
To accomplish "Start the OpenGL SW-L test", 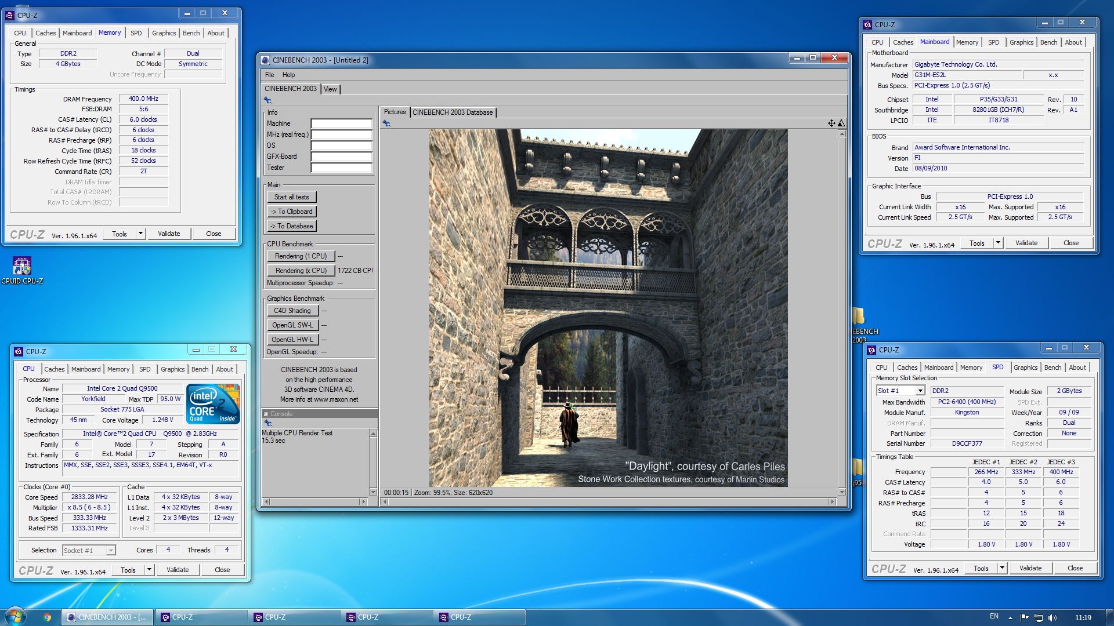I will 292,325.
